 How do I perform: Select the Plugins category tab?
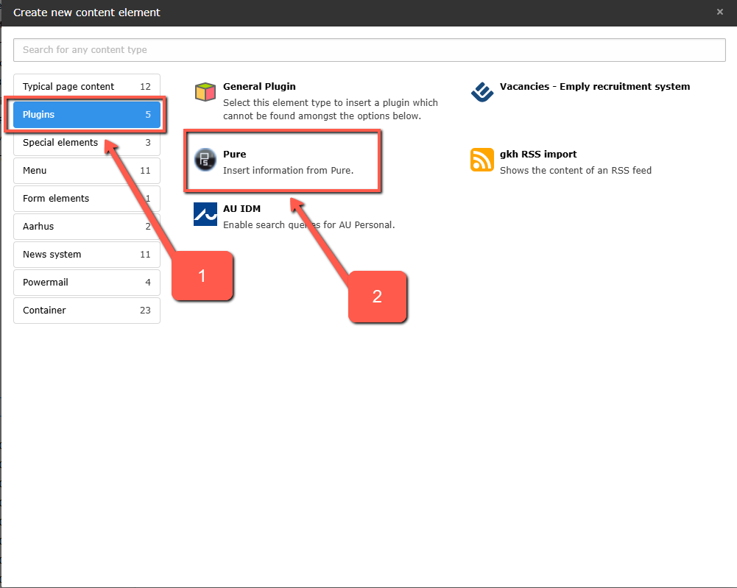pyautogui.click(x=86, y=115)
